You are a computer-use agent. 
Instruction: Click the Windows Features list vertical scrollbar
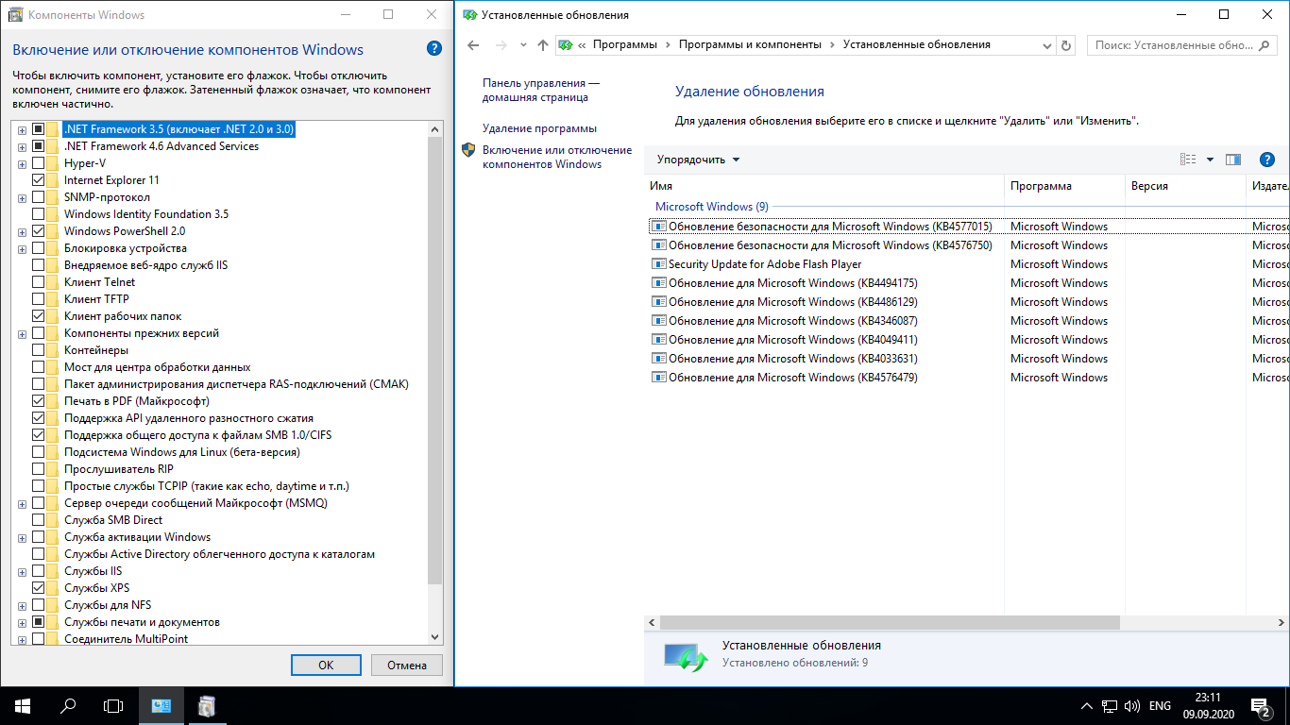tap(434, 359)
